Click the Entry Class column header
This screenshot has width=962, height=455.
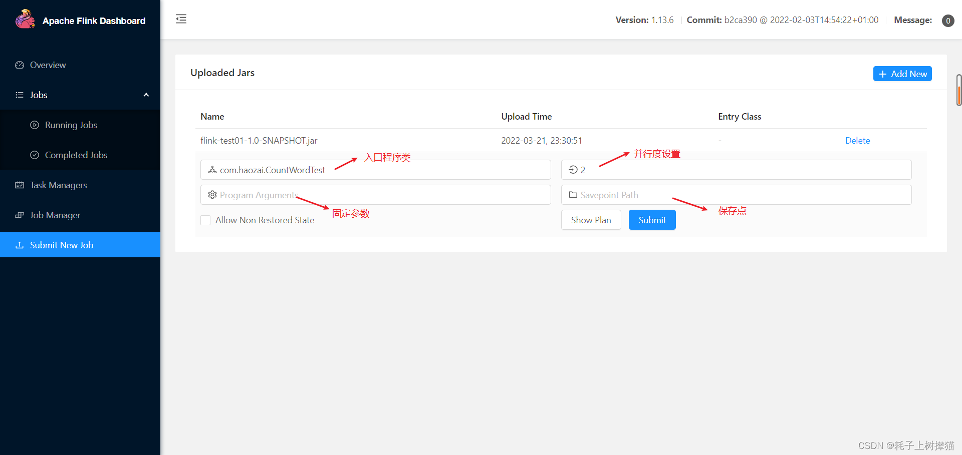740,117
